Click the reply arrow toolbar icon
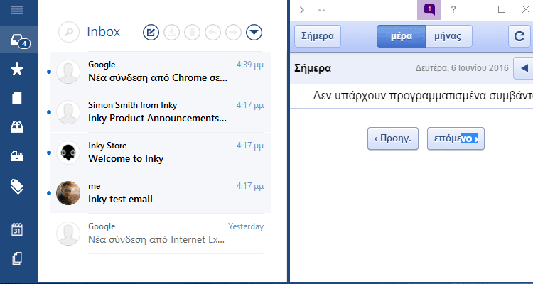This screenshot has height=284, width=533. pyautogui.click(x=212, y=33)
